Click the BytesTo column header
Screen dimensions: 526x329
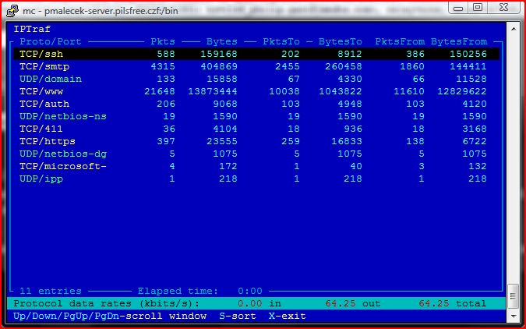click(341, 42)
